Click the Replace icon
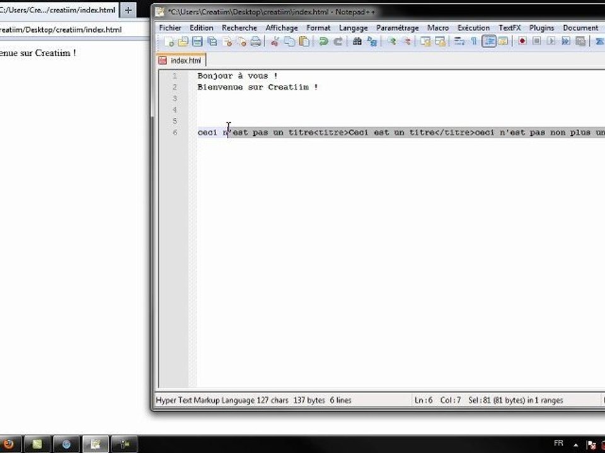 point(372,42)
